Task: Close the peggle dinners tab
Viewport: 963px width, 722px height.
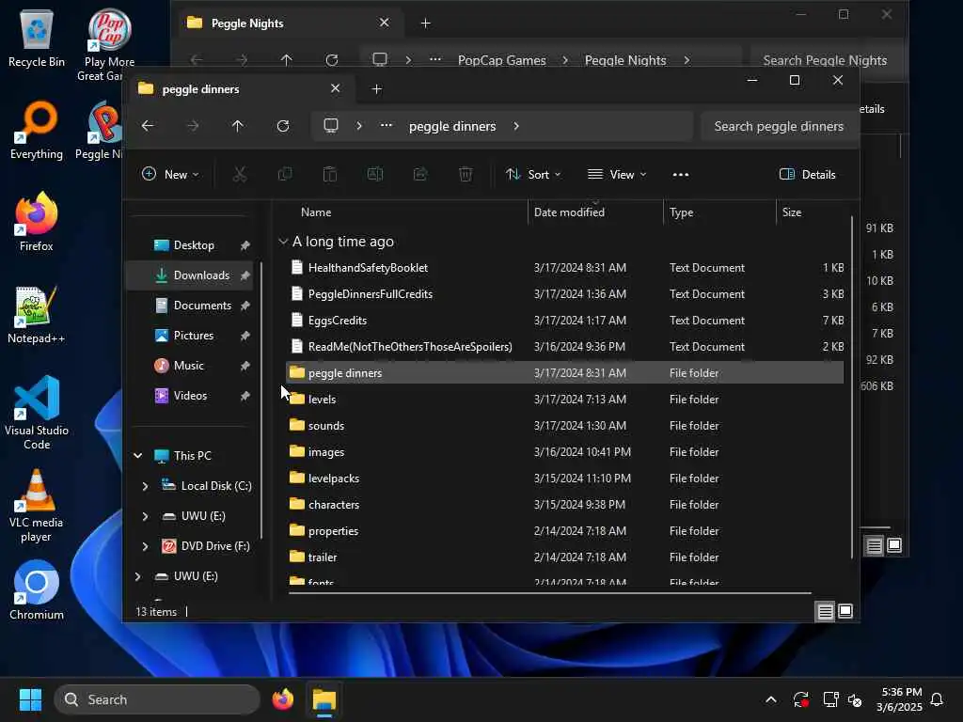Action: (336, 88)
